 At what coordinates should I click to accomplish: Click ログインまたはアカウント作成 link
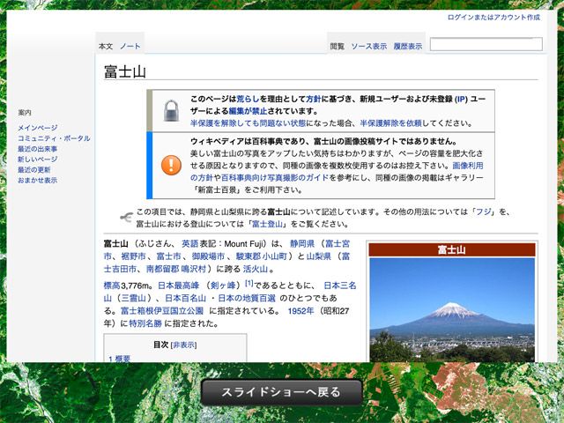point(493,18)
